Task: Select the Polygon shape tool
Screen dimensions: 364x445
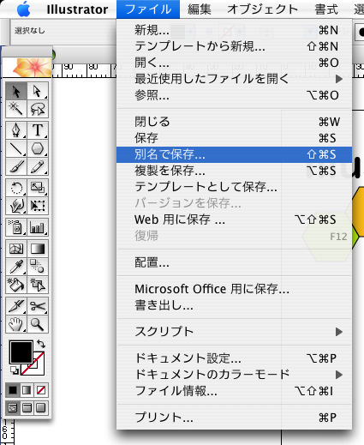Action: pyautogui.click(x=38, y=148)
